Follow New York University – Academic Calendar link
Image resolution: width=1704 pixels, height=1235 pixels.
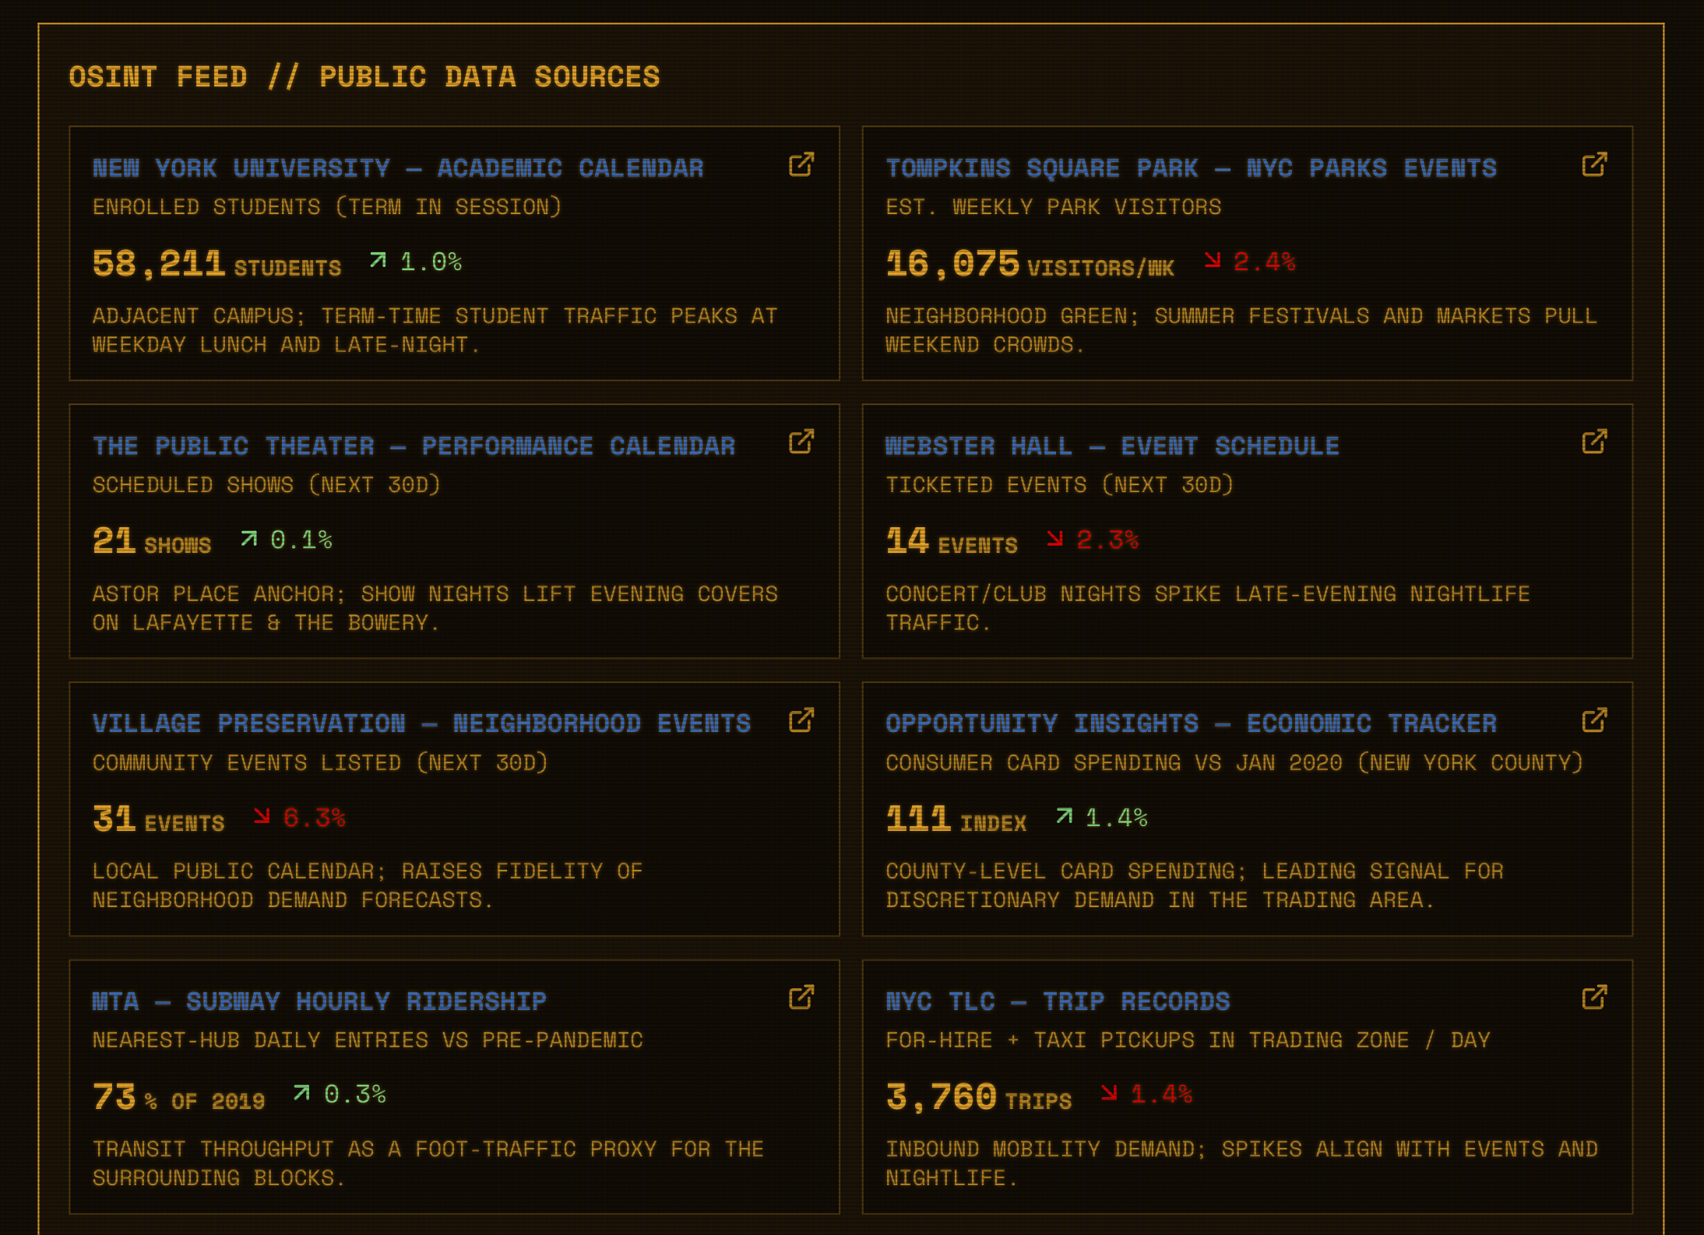[x=398, y=168]
